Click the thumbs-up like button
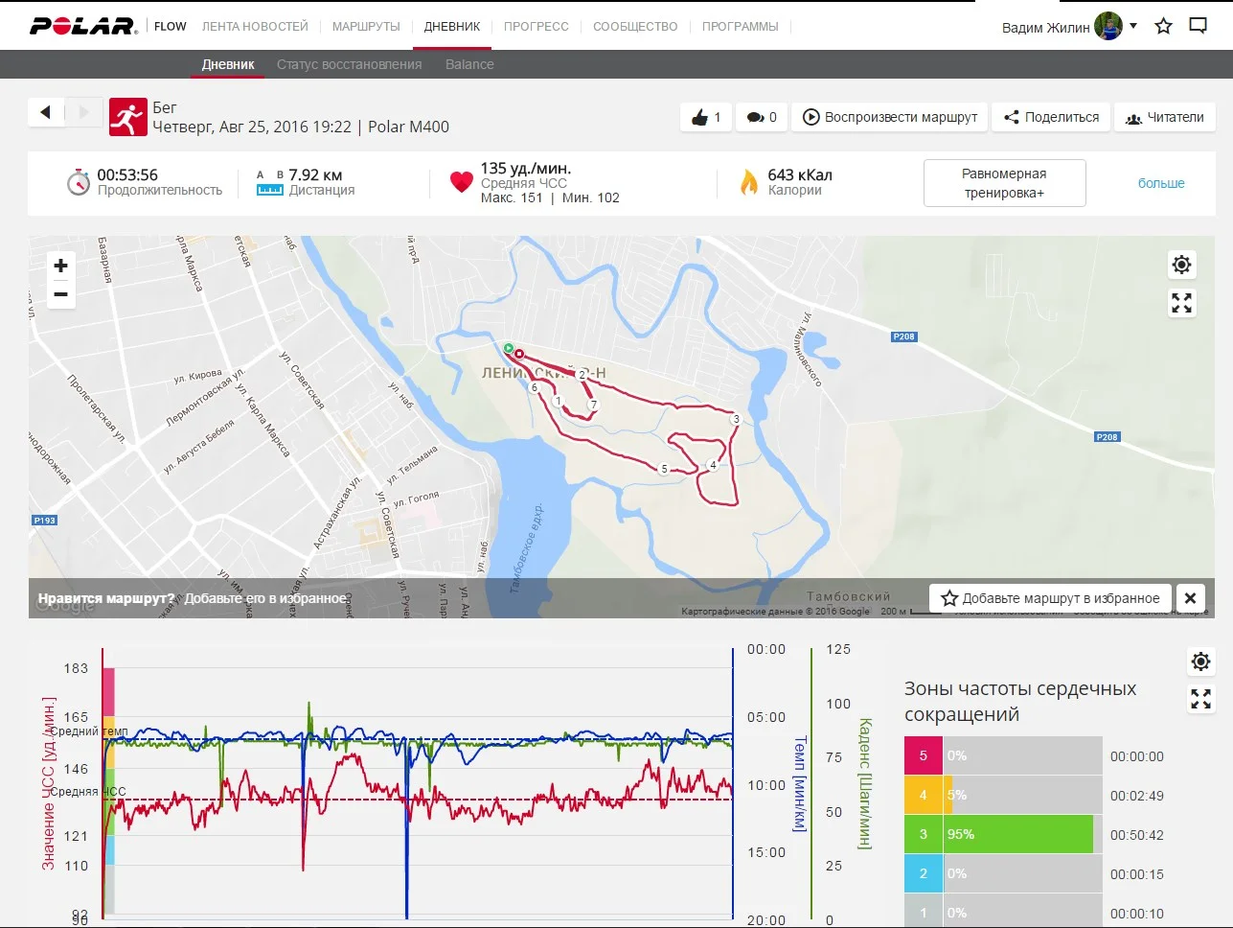Image resolution: width=1233 pixels, height=928 pixels. coord(706,117)
